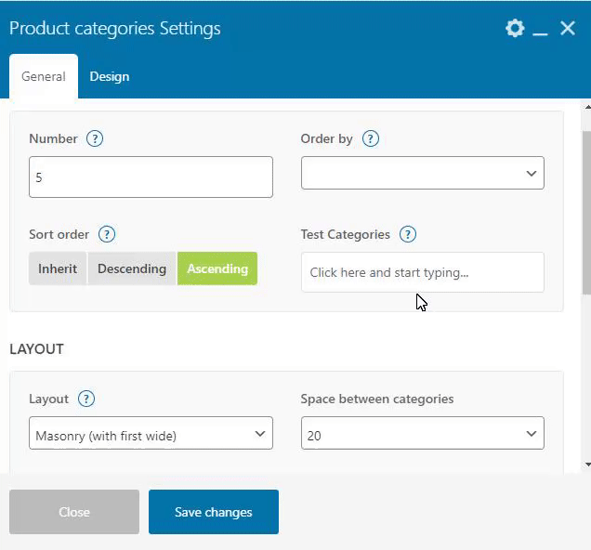Show help for Sort order
Viewport: 591px width, 550px height.
click(x=107, y=234)
